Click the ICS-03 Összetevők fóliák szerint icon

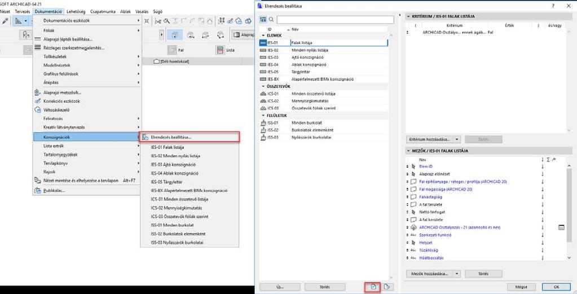263,108
